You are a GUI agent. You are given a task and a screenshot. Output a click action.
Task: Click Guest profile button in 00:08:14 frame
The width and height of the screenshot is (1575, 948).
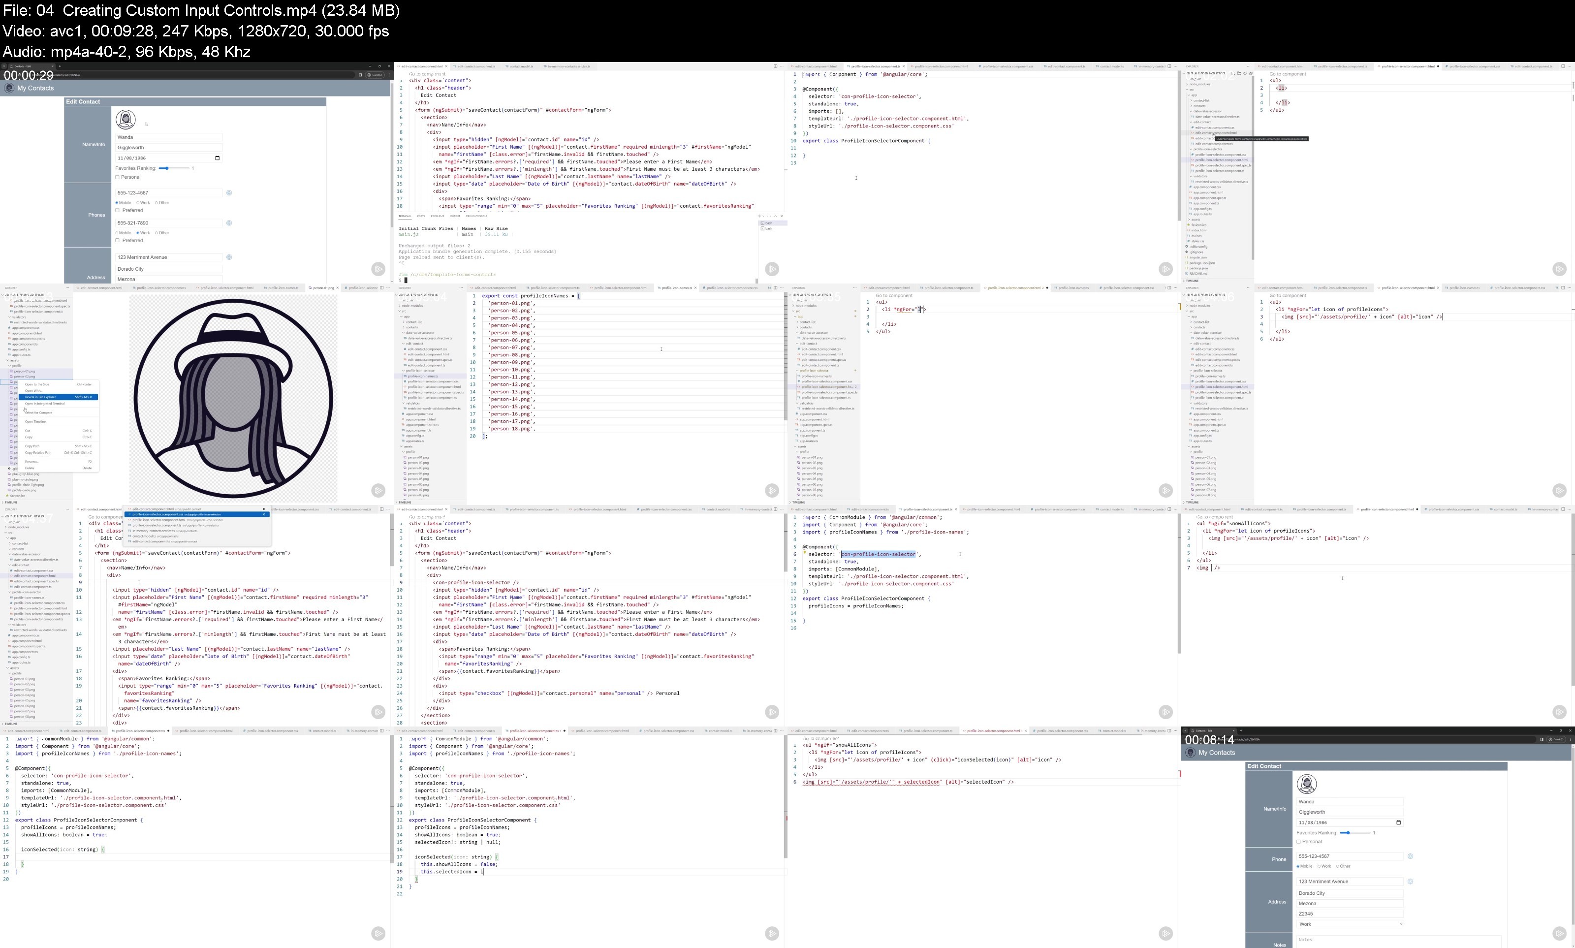coord(1556,739)
